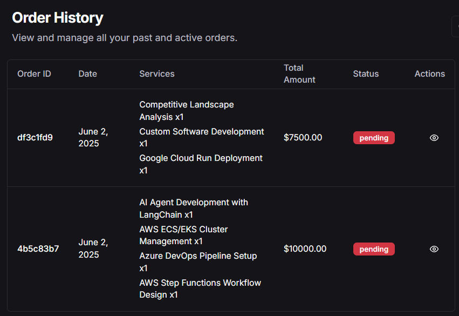Click AI Agent Development with LangChain service
This screenshot has height=316, width=459.
[x=193, y=209]
